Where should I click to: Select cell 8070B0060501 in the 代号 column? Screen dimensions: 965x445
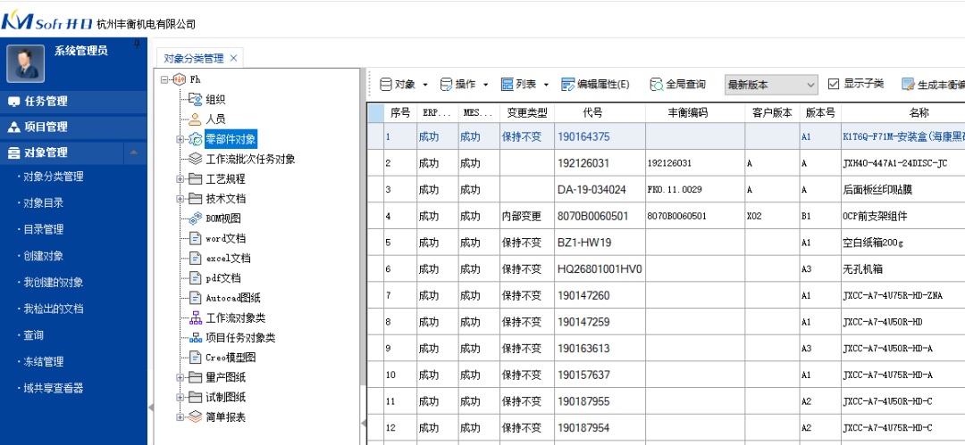tap(600, 216)
